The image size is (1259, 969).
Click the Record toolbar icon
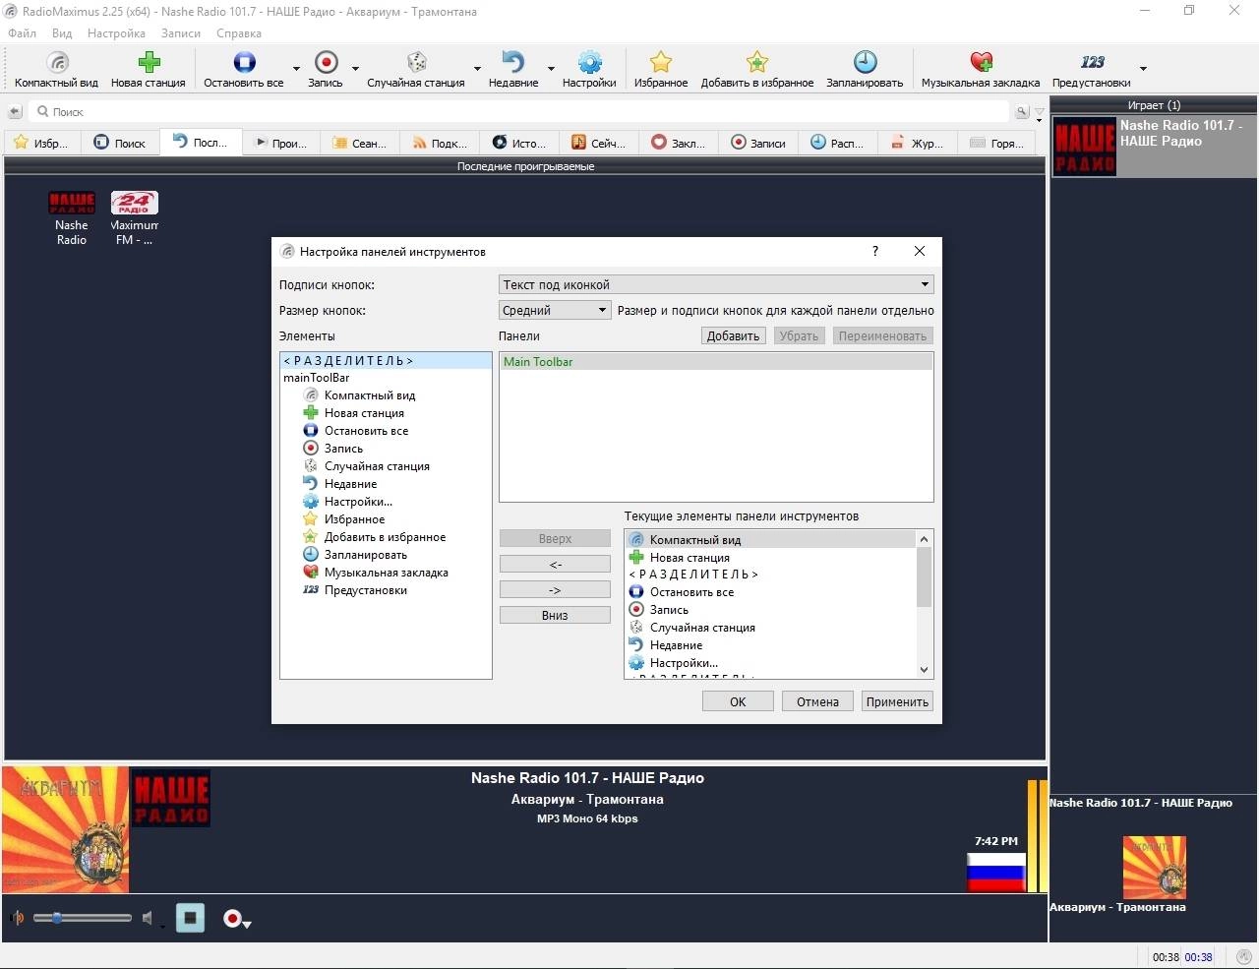coord(326,63)
